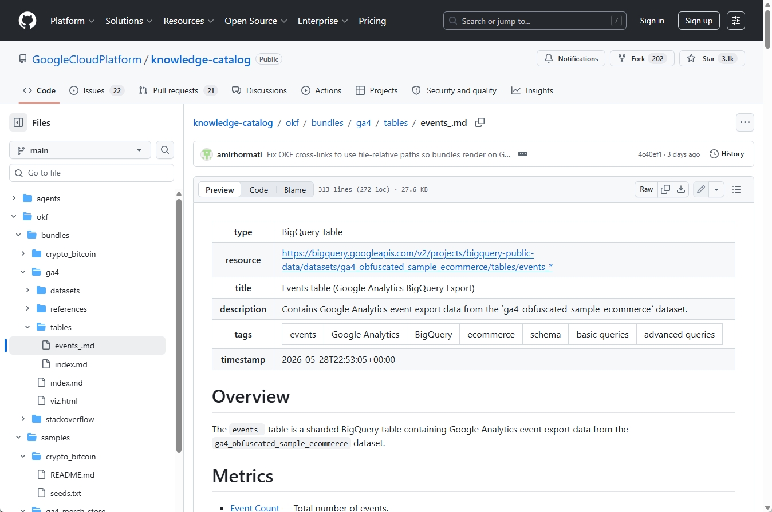Expand the commit message ellipsis
The width and height of the screenshot is (772, 512).
522,154
